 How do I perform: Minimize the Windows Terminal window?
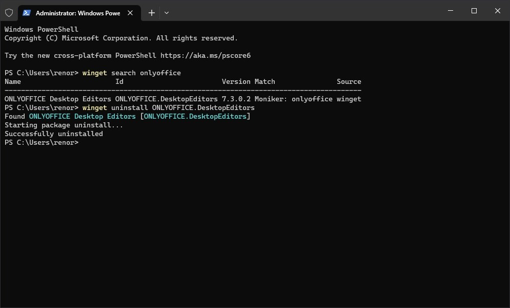pos(449,10)
